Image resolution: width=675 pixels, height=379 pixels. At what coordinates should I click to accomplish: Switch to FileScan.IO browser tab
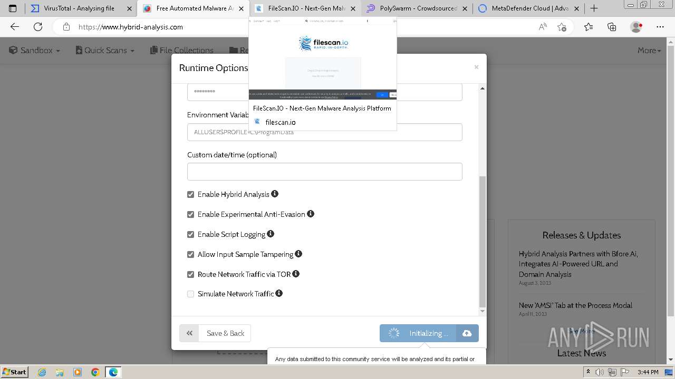tap(305, 8)
